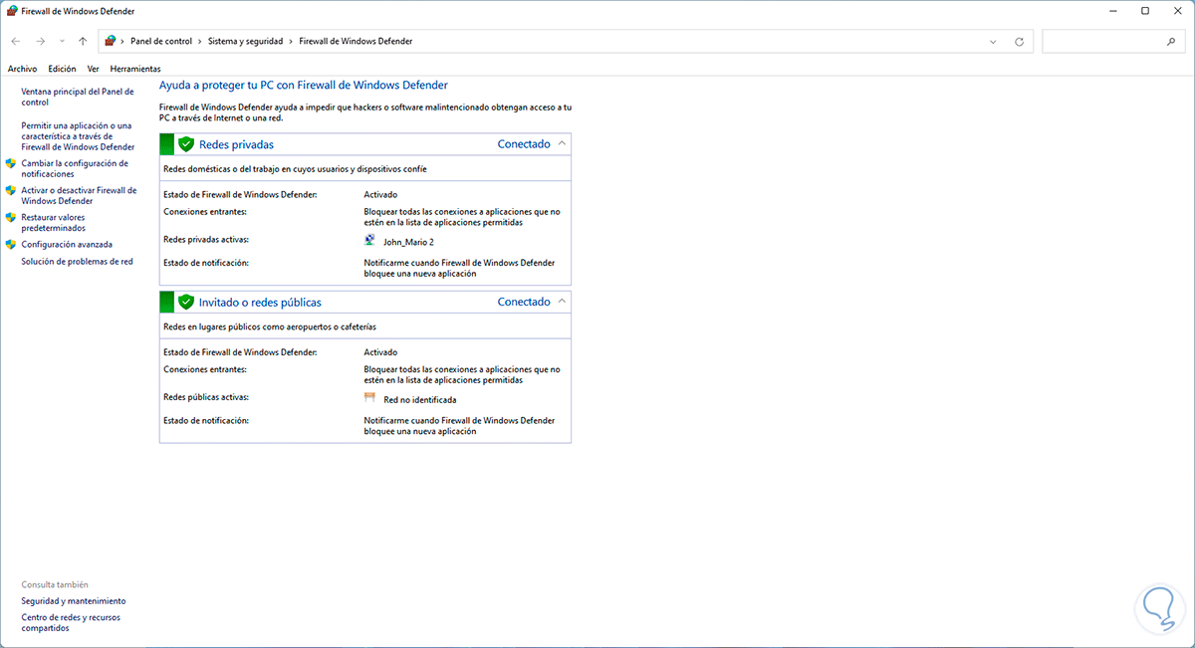Open Centro de redes y recursos compartidos
The height and width of the screenshot is (648, 1195).
(x=71, y=623)
